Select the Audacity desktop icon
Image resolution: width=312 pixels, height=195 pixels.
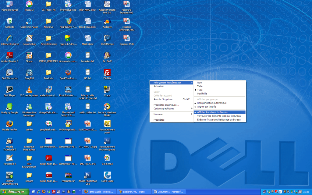(107, 23)
